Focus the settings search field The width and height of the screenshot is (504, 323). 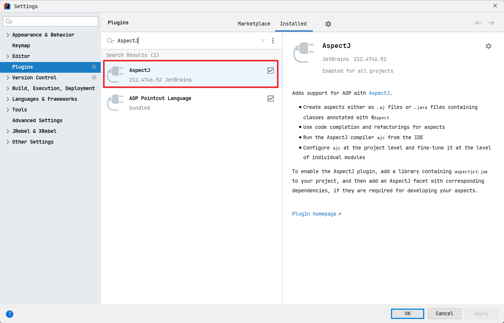point(51,21)
